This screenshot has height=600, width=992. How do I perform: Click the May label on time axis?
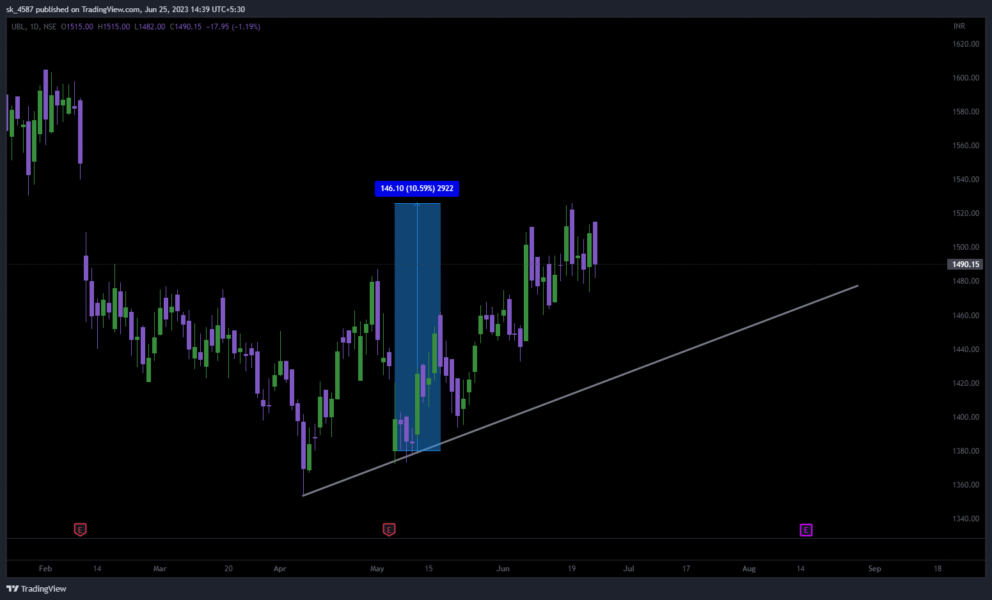tap(377, 569)
